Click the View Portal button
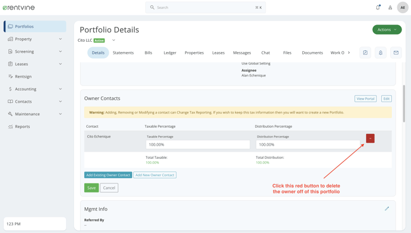This screenshot has height=233, width=411. tap(366, 99)
